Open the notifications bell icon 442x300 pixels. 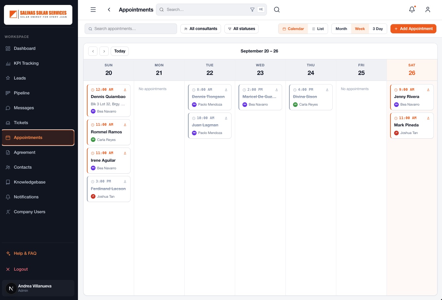(x=412, y=10)
